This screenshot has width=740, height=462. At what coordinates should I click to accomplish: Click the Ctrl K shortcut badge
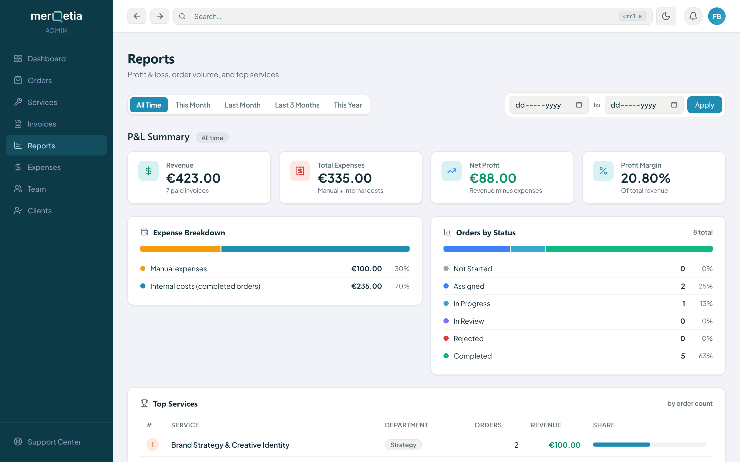(x=632, y=16)
